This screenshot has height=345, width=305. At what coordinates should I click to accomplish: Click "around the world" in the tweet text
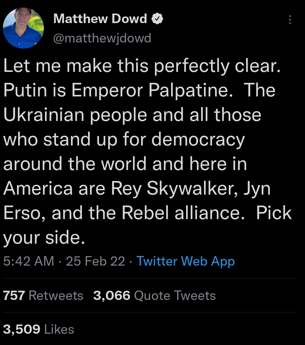76,164
